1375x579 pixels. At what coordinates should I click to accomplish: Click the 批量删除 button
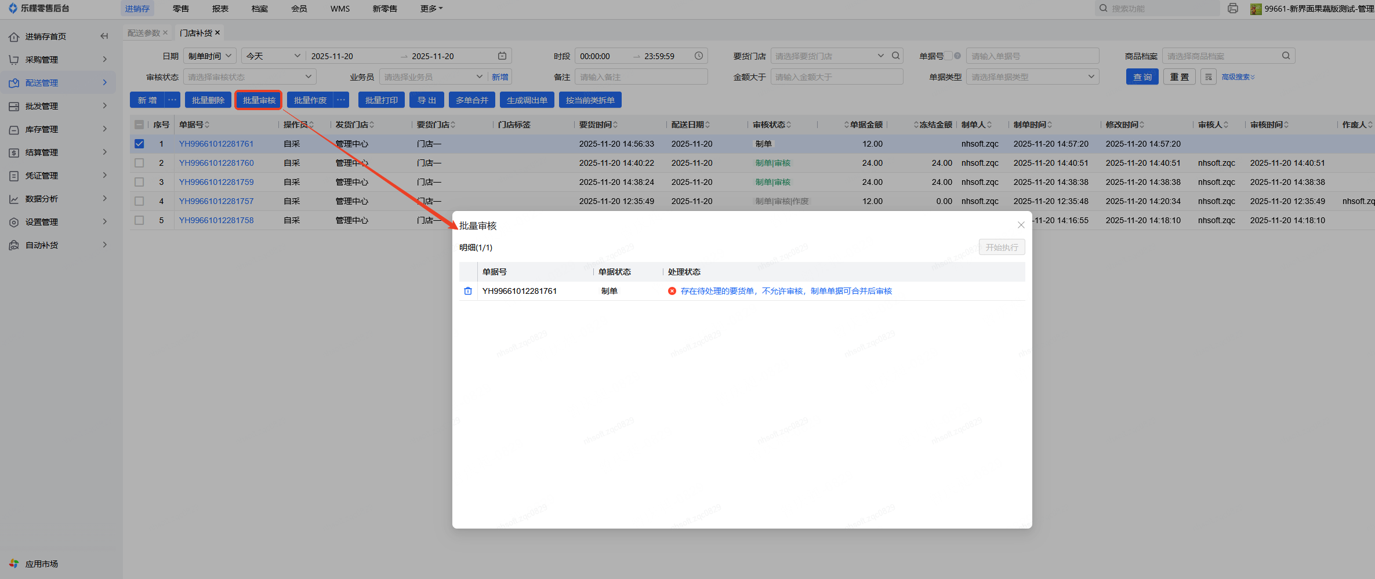(x=208, y=100)
